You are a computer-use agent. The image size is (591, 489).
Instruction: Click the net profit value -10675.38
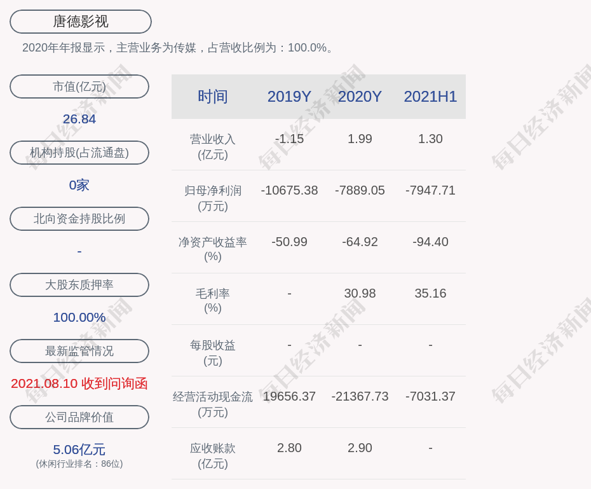point(289,190)
